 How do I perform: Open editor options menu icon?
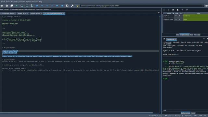click(159, 13)
